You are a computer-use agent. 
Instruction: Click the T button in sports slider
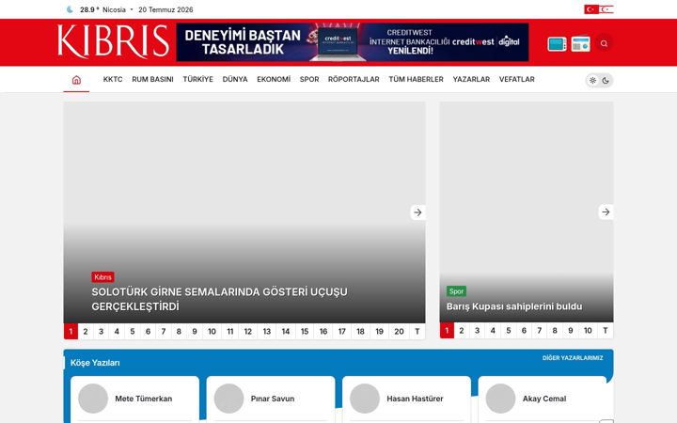coord(606,331)
